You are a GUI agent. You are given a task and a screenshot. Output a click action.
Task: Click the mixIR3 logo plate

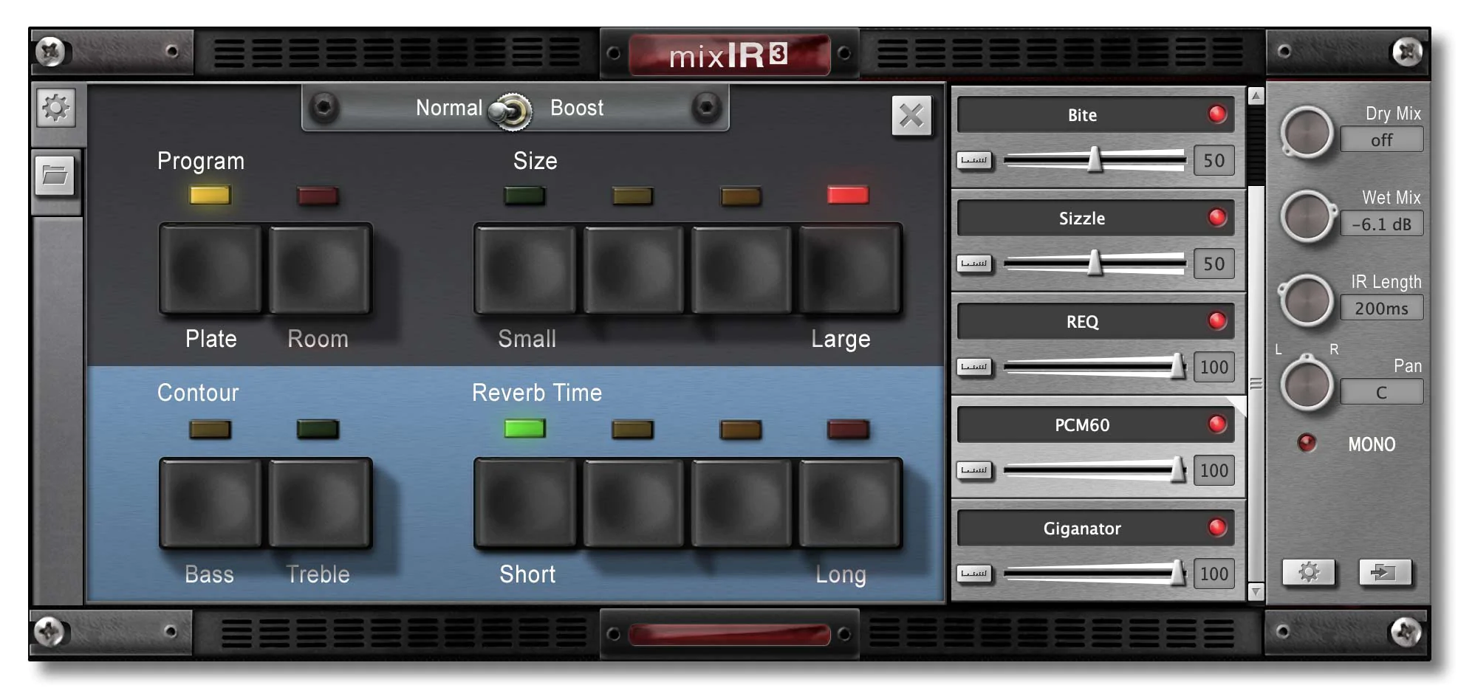tap(729, 54)
